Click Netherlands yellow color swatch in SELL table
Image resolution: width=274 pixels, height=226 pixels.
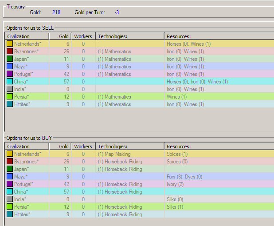click(x=10, y=44)
